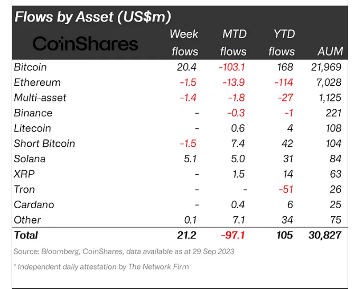Click the AUM column header
The image size is (355, 289).
[x=330, y=51]
